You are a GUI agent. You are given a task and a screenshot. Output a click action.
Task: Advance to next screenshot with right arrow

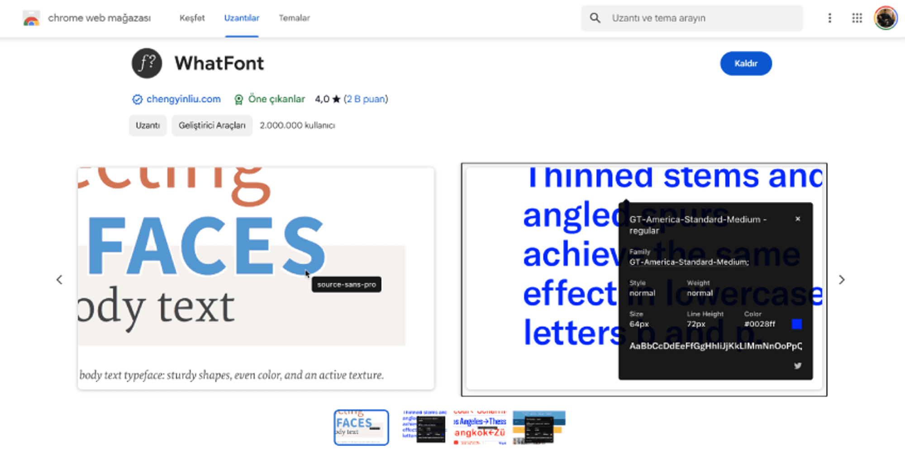(x=842, y=280)
